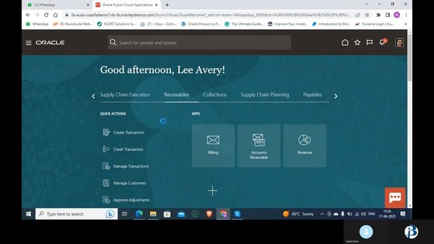Click the Oracle logo
Screen dimensions: 434x244
[50, 43]
